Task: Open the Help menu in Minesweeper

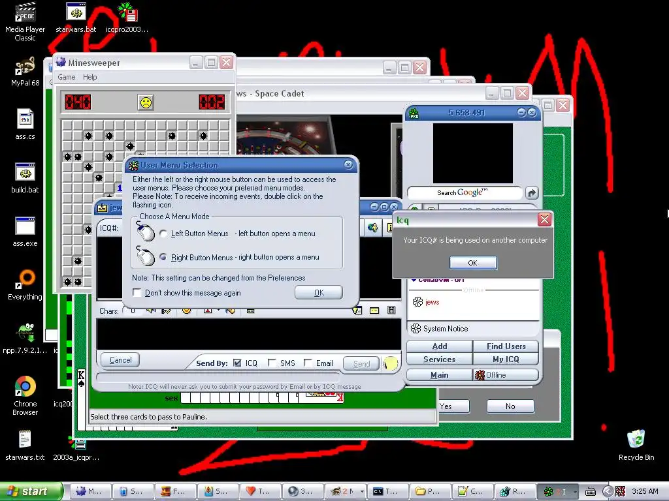Action: pos(90,77)
